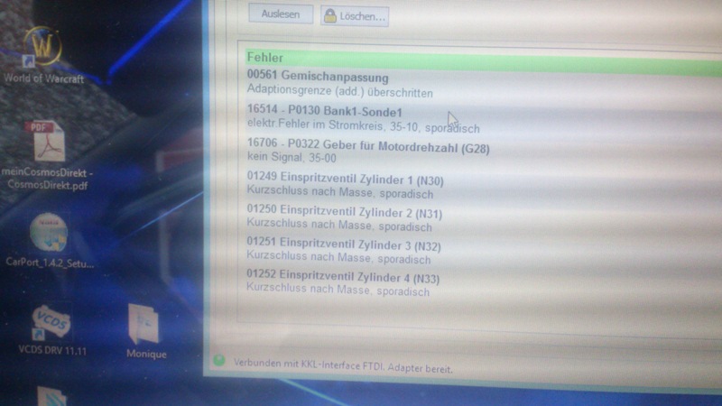Image resolution: width=722 pixels, height=406 pixels.
Task: Select error 01250 Einspritzventil Zylinder 2 (N31)
Action: tap(345, 214)
